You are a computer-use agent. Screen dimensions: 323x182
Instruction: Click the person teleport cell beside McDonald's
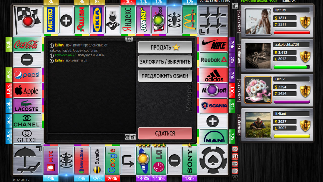tap(174, 20)
